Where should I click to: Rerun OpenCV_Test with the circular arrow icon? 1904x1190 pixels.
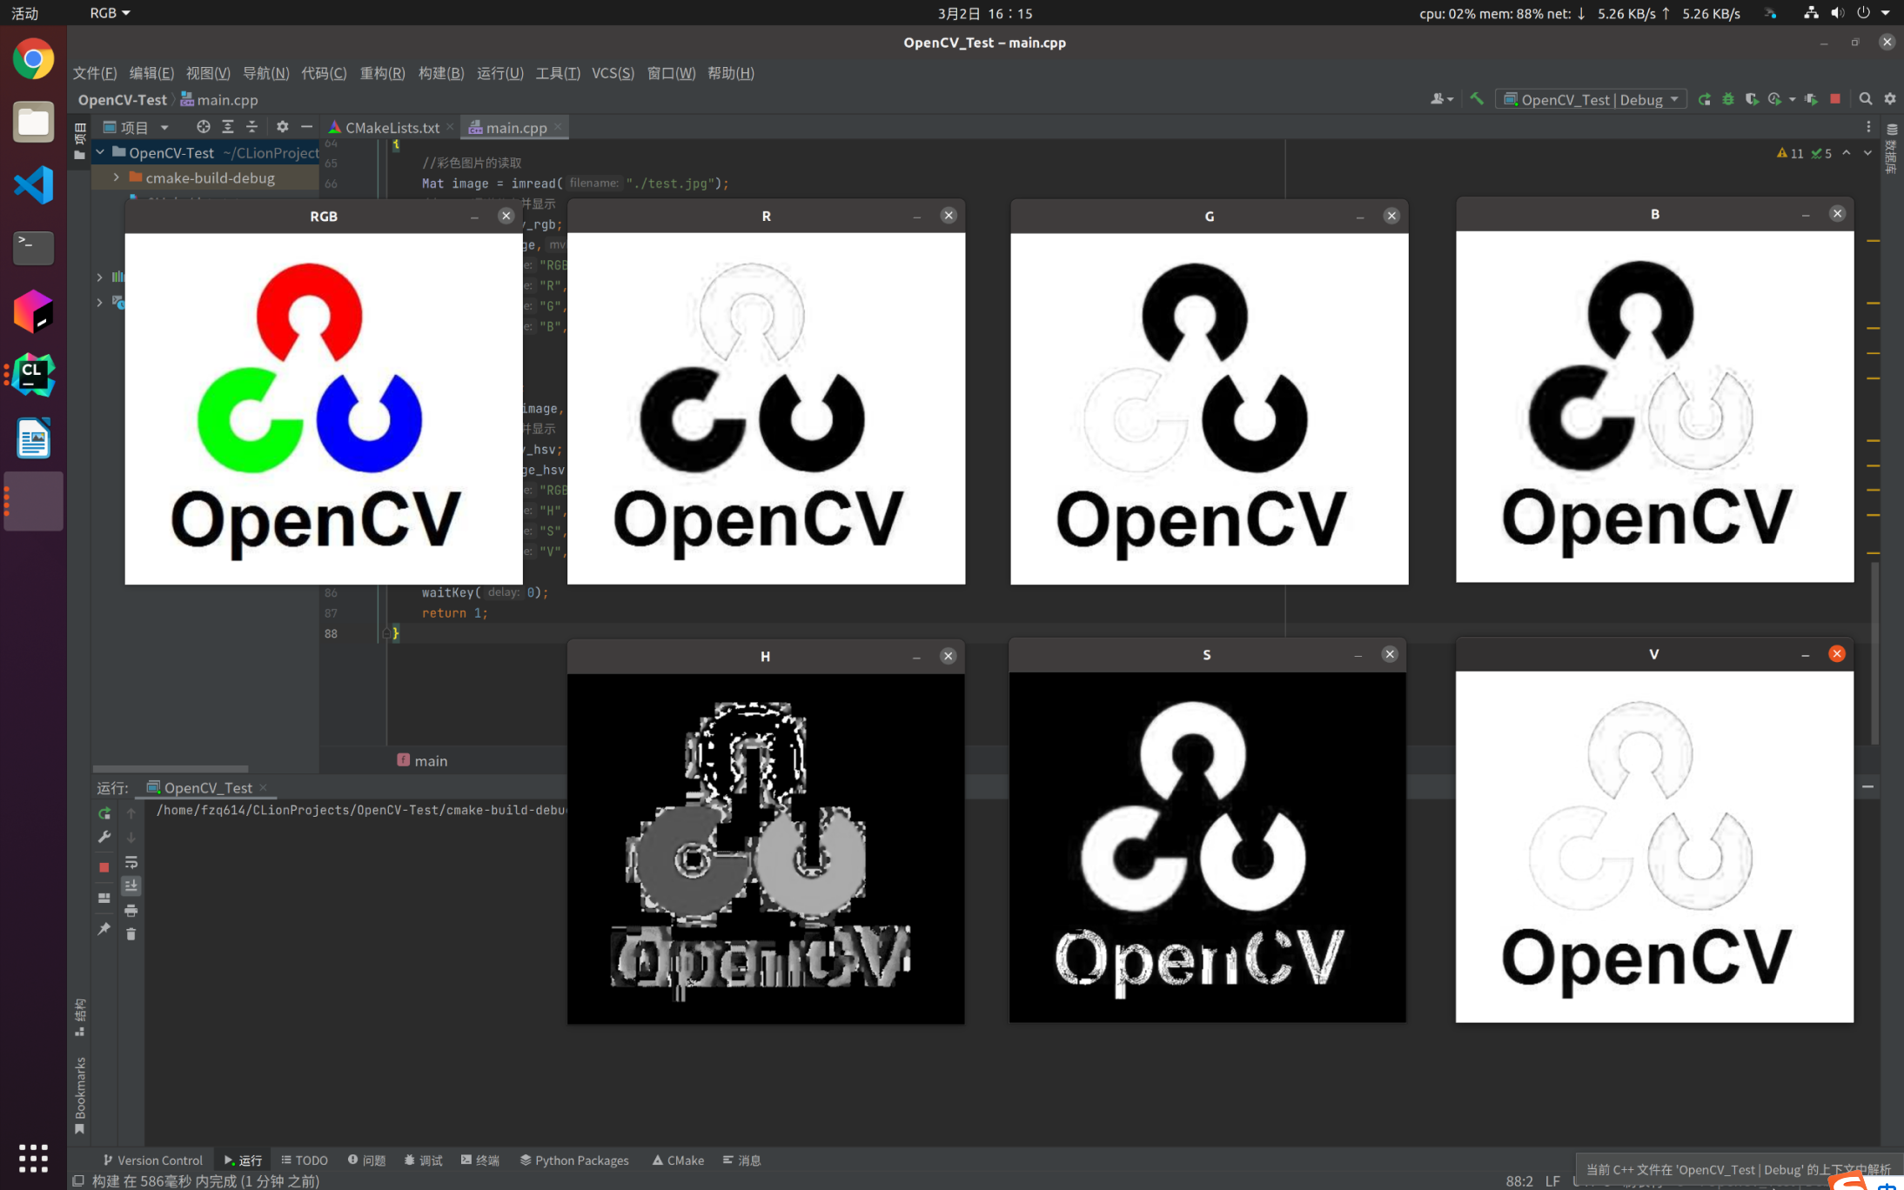[104, 812]
